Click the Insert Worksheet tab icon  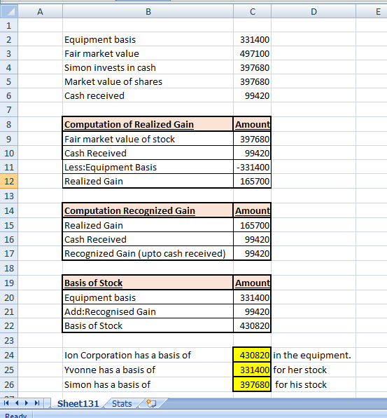click(x=151, y=403)
